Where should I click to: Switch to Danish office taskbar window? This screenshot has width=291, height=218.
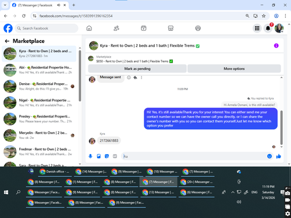pos(55,171)
